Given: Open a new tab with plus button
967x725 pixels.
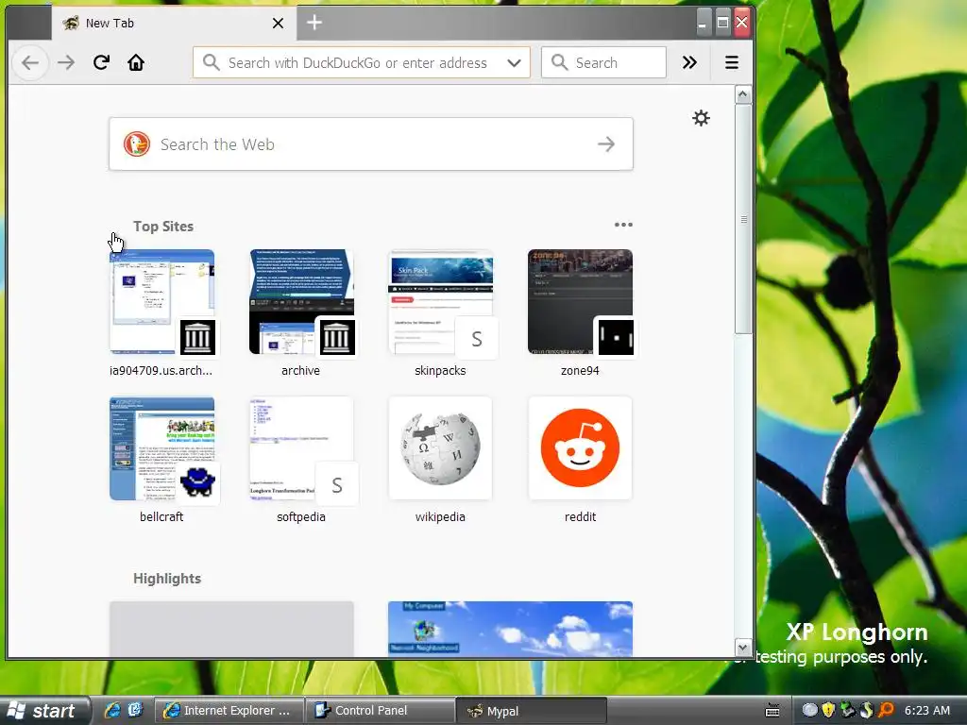Looking at the screenshot, I should 314,23.
